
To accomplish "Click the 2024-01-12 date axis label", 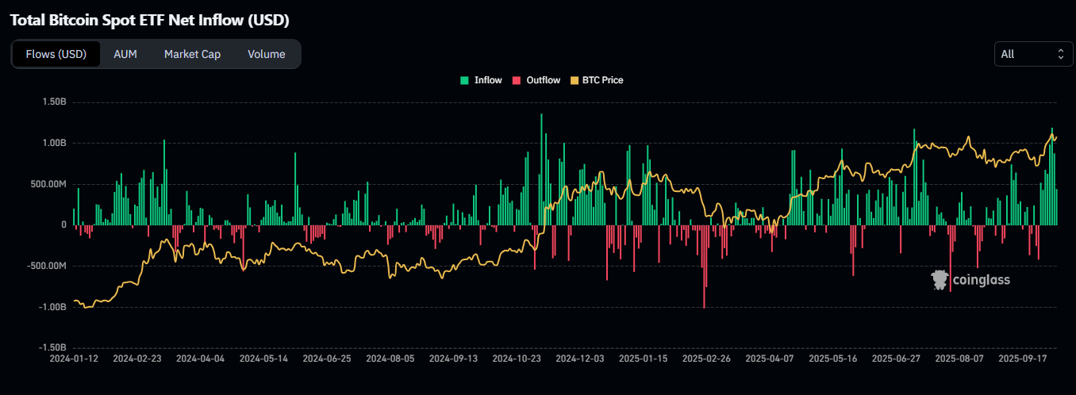I will point(73,359).
